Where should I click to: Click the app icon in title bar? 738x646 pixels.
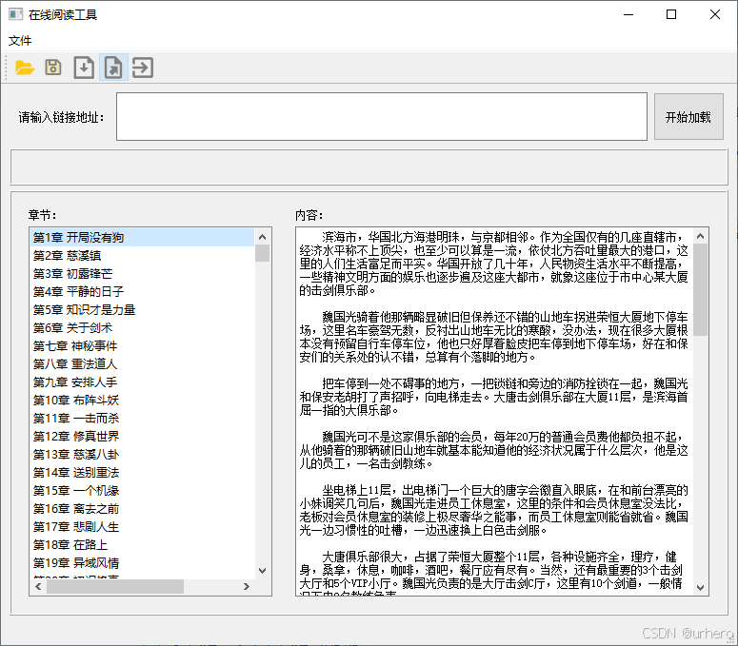pyautogui.click(x=15, y=14)
